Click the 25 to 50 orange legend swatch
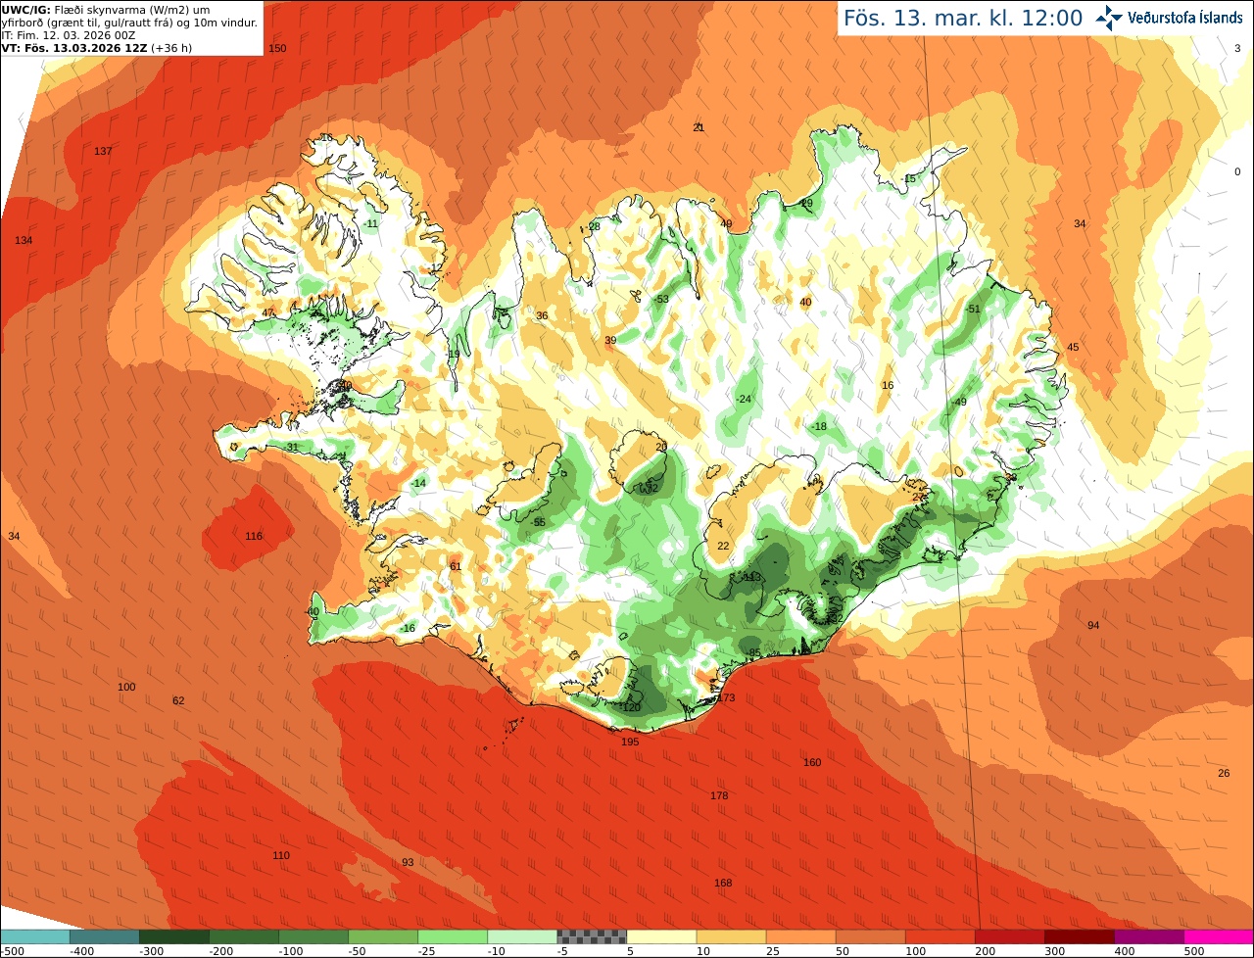The width and height of the screenshot is (1254, 958). [x=800, y=935]
